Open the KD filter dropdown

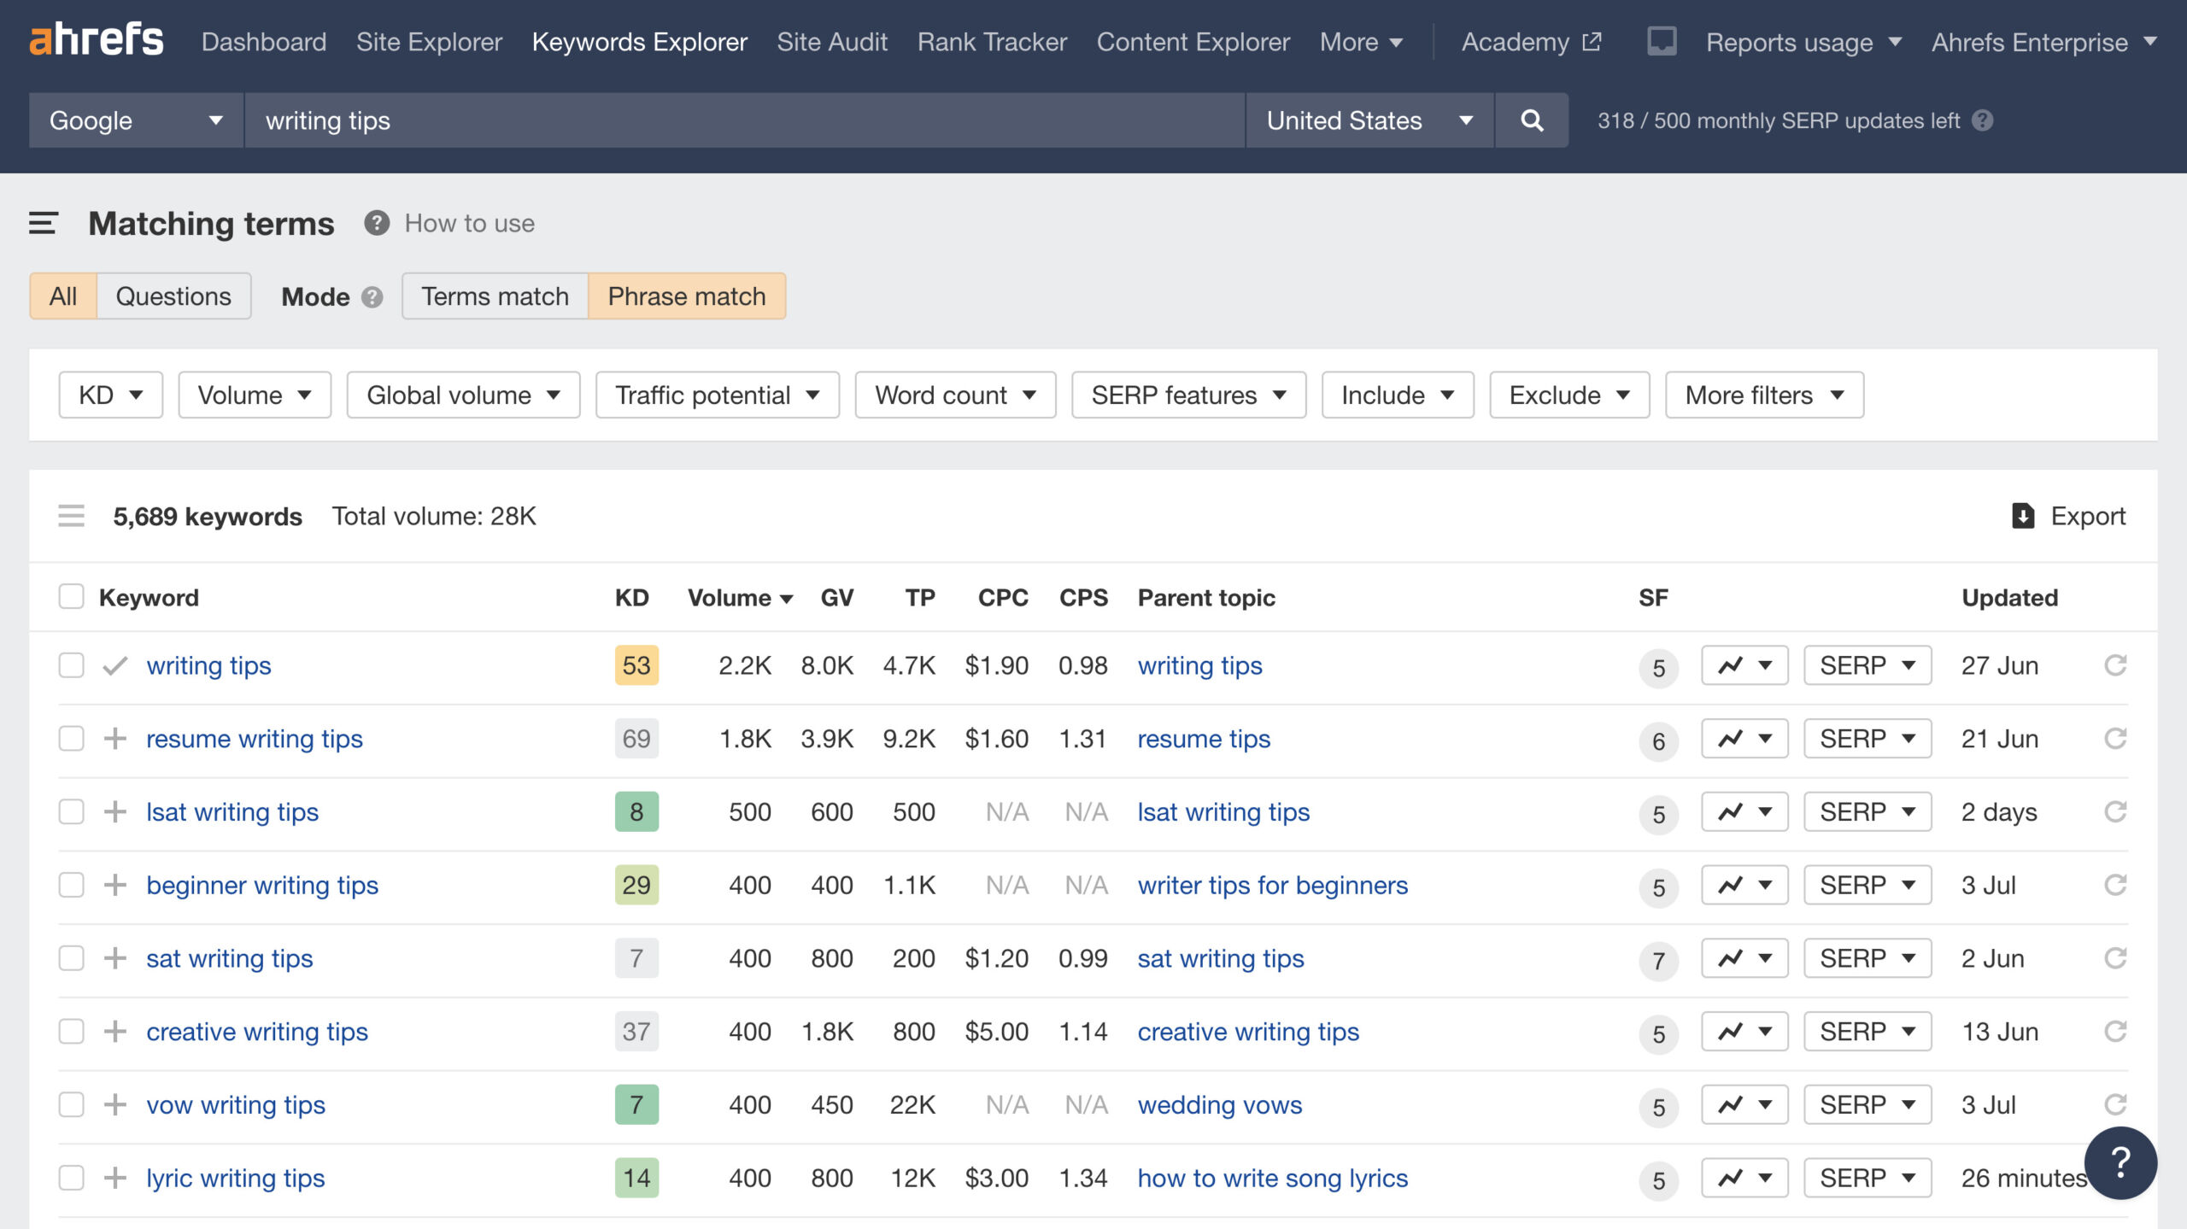(x=110, y=395)
